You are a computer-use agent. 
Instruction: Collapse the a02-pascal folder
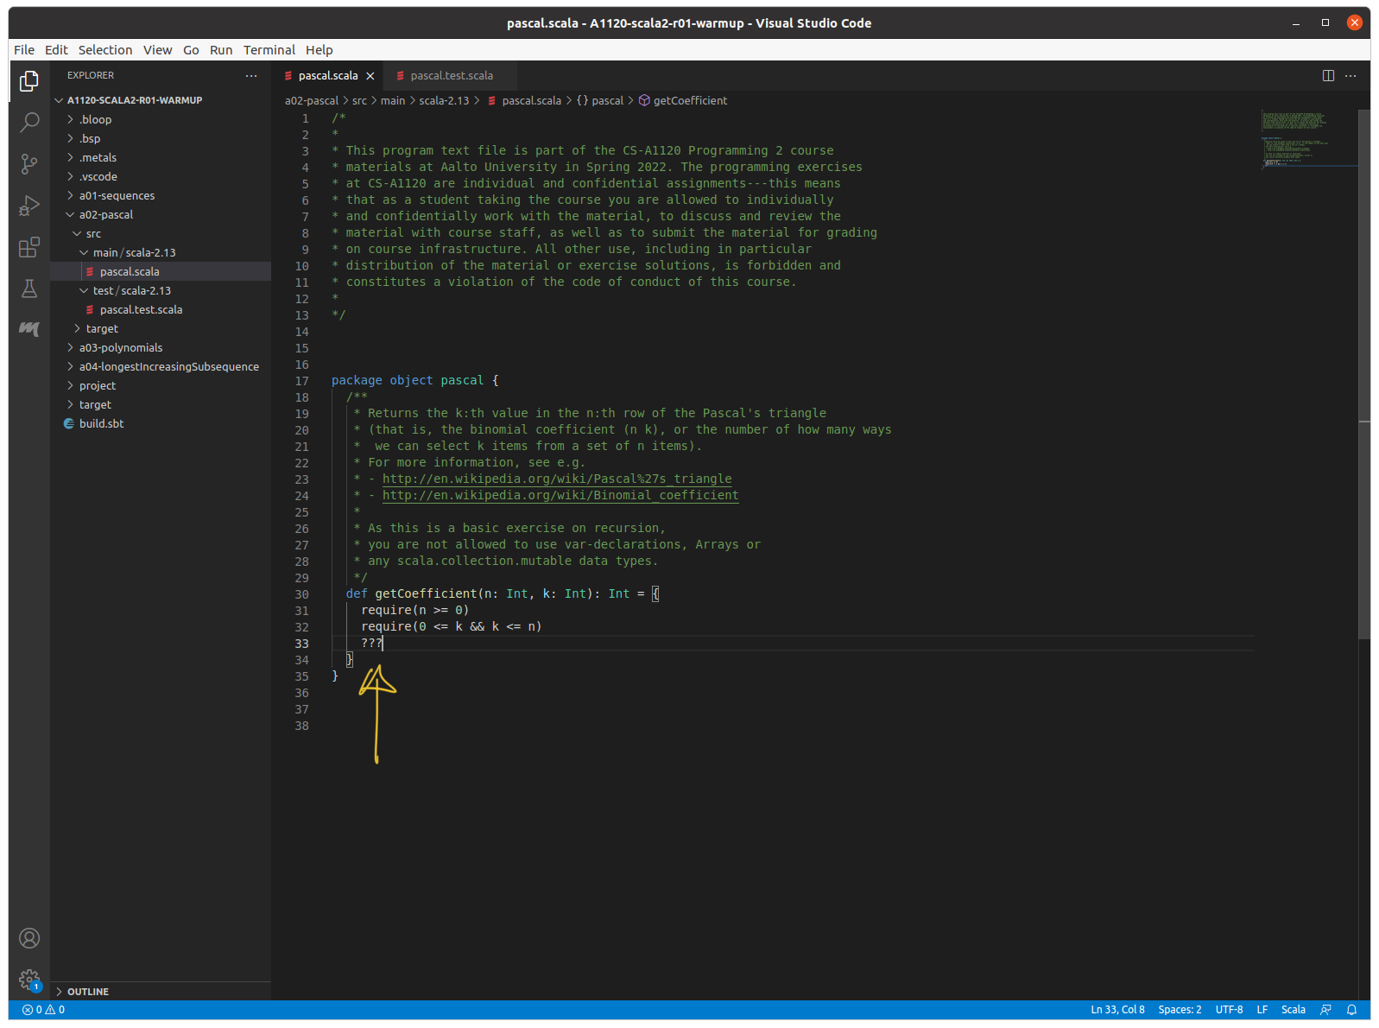(105, 215)
